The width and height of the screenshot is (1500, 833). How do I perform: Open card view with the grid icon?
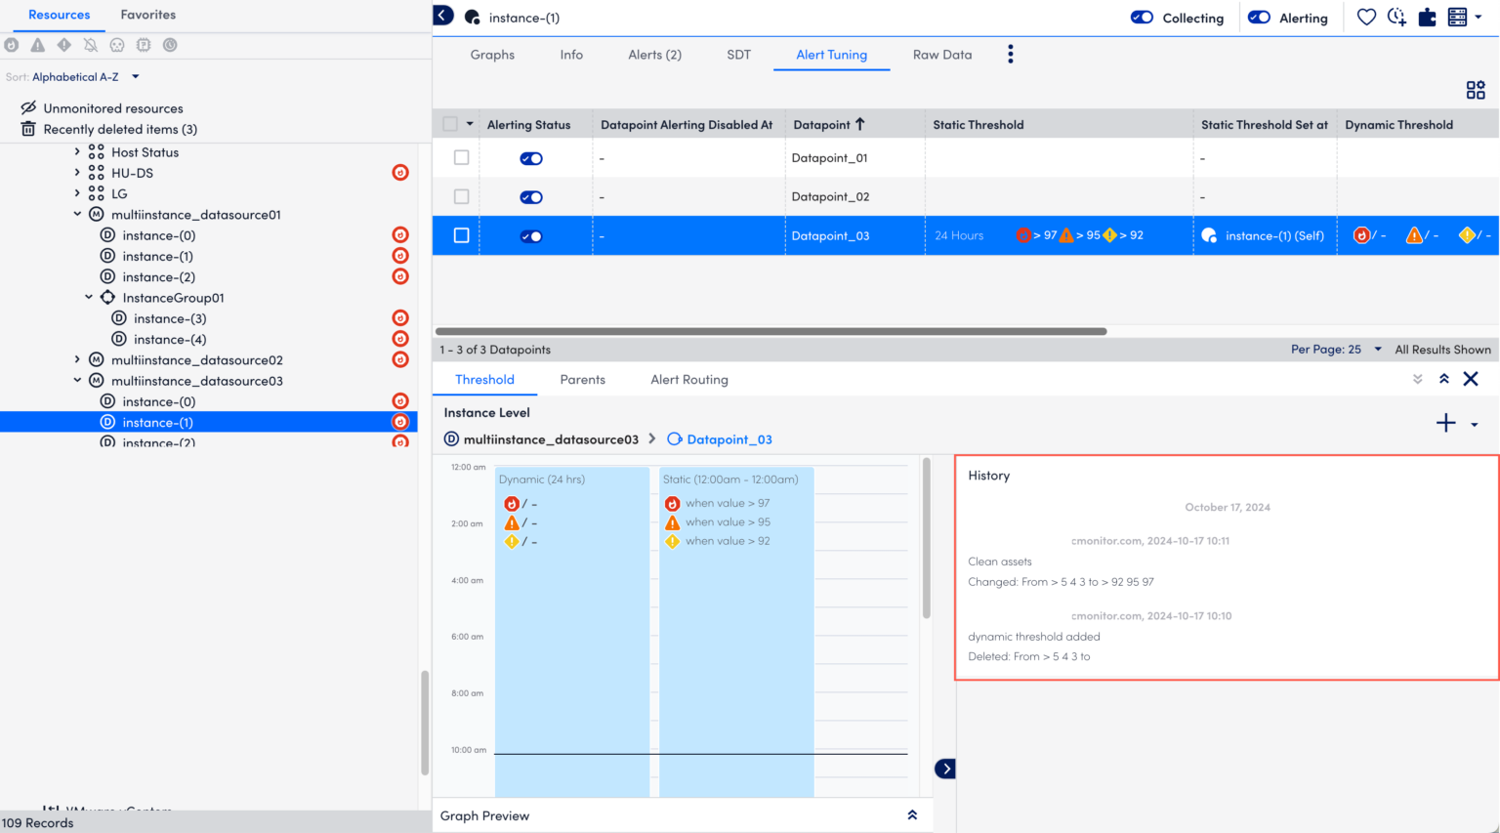click(1476, 89)
